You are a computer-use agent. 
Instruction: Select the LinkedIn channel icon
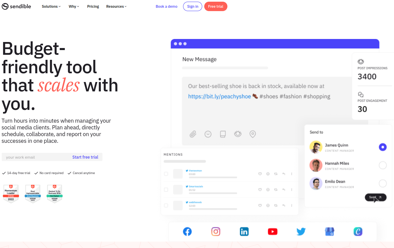point(244,231)
